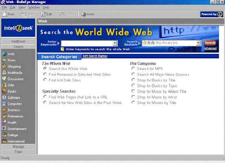Select Shop for Music by Album Title
This screenshot has height=163, width=225.
coord(133,91)
